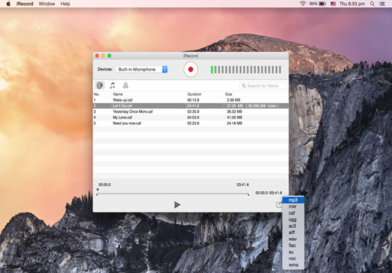The image size is (392, 273).
Task: Open the Apple menu
Action: coord(8,4)
